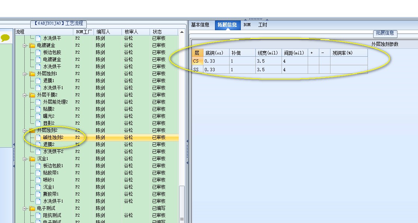The height and width of the screenshot is (223, 418).
Task: Open the 基本信息 tab
Action: point(200,25)
